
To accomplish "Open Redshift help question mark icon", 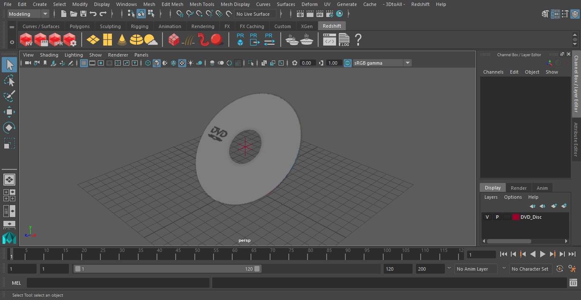I will click(358, 40).
